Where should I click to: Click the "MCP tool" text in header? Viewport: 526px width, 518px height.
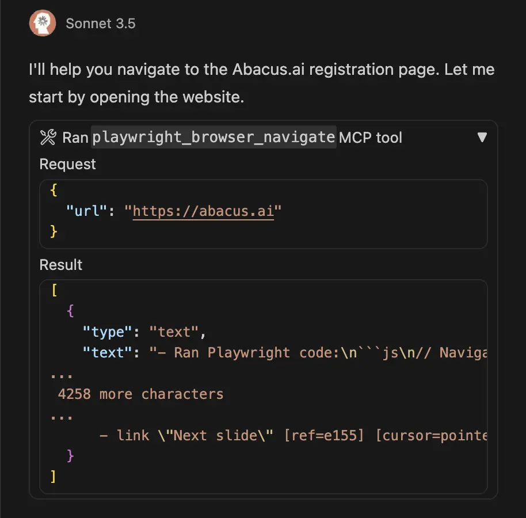pyautogui.click(x=371, y=138)
